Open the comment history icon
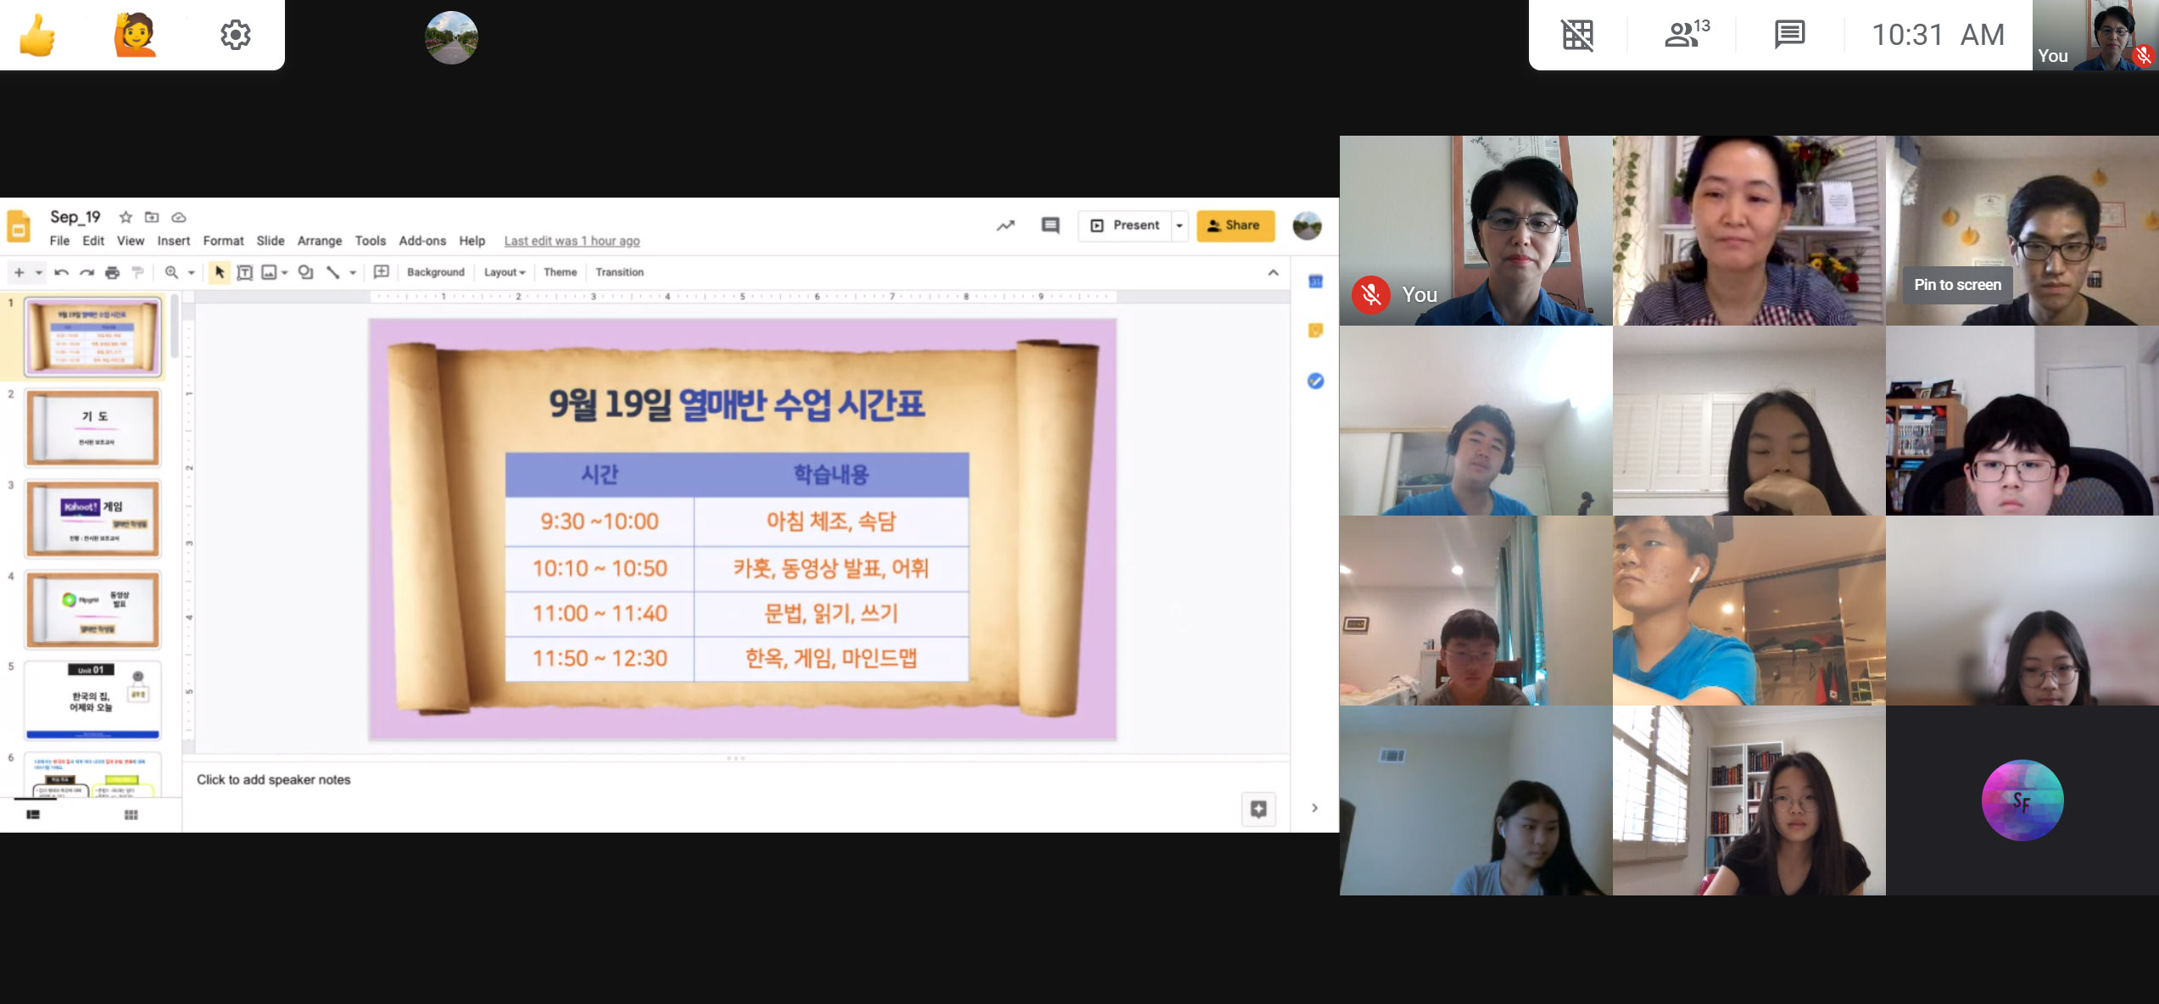 click(x=1051, y=226)
